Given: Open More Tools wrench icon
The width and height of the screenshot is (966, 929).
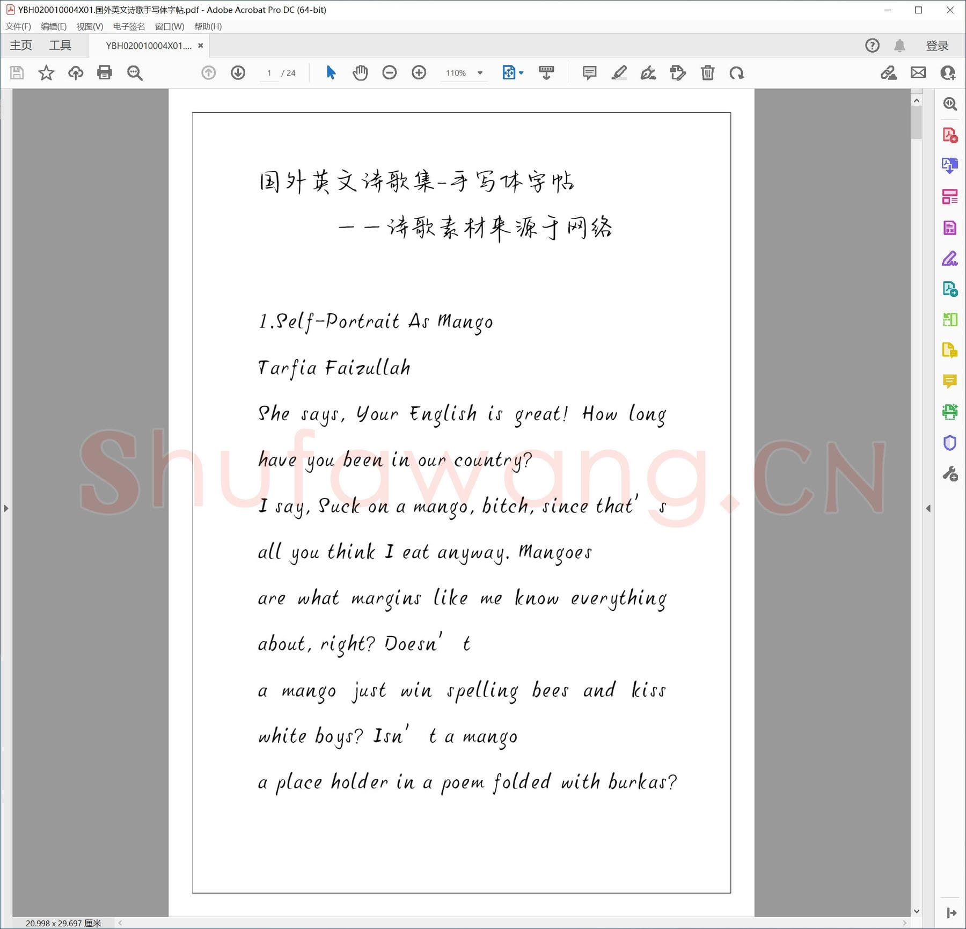Looking at the screenshot, I should [x=950, y=474].
